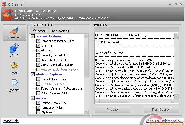
Task: Click progress log scroll down arrow
Action: point(177,97)
